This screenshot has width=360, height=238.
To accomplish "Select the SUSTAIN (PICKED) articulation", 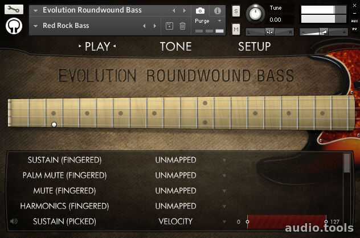I will (64, 221).
